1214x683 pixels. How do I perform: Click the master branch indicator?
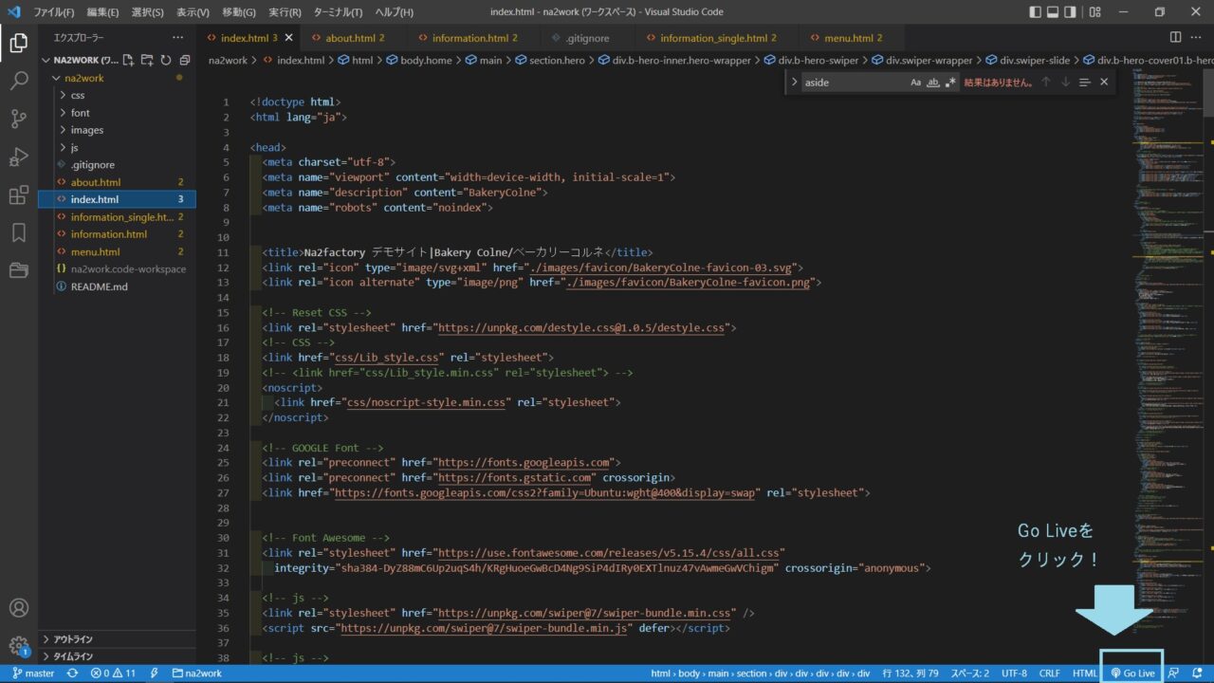point(33,674)
